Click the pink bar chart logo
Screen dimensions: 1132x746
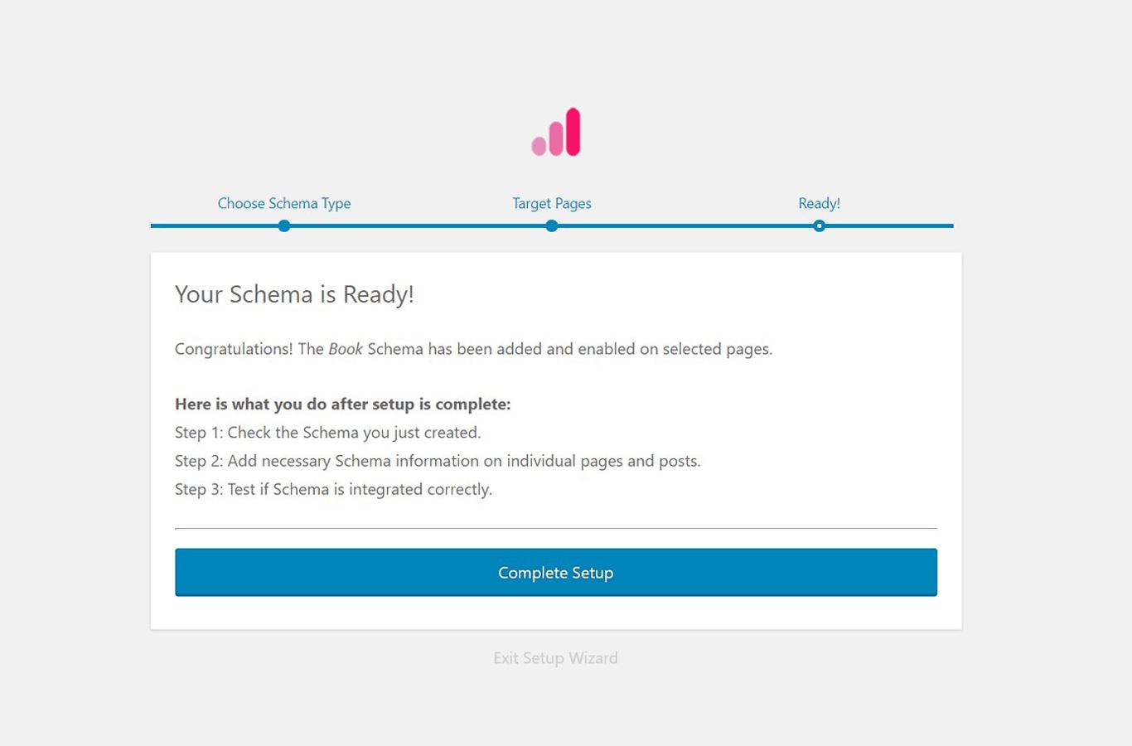coord(555,131)
